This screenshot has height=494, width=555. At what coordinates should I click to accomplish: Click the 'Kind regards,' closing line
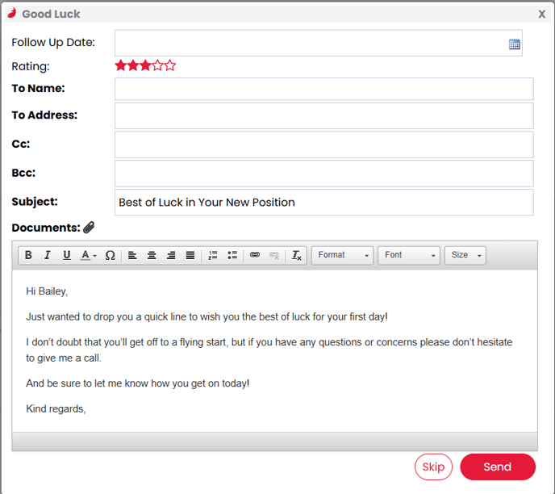point(56,409)
